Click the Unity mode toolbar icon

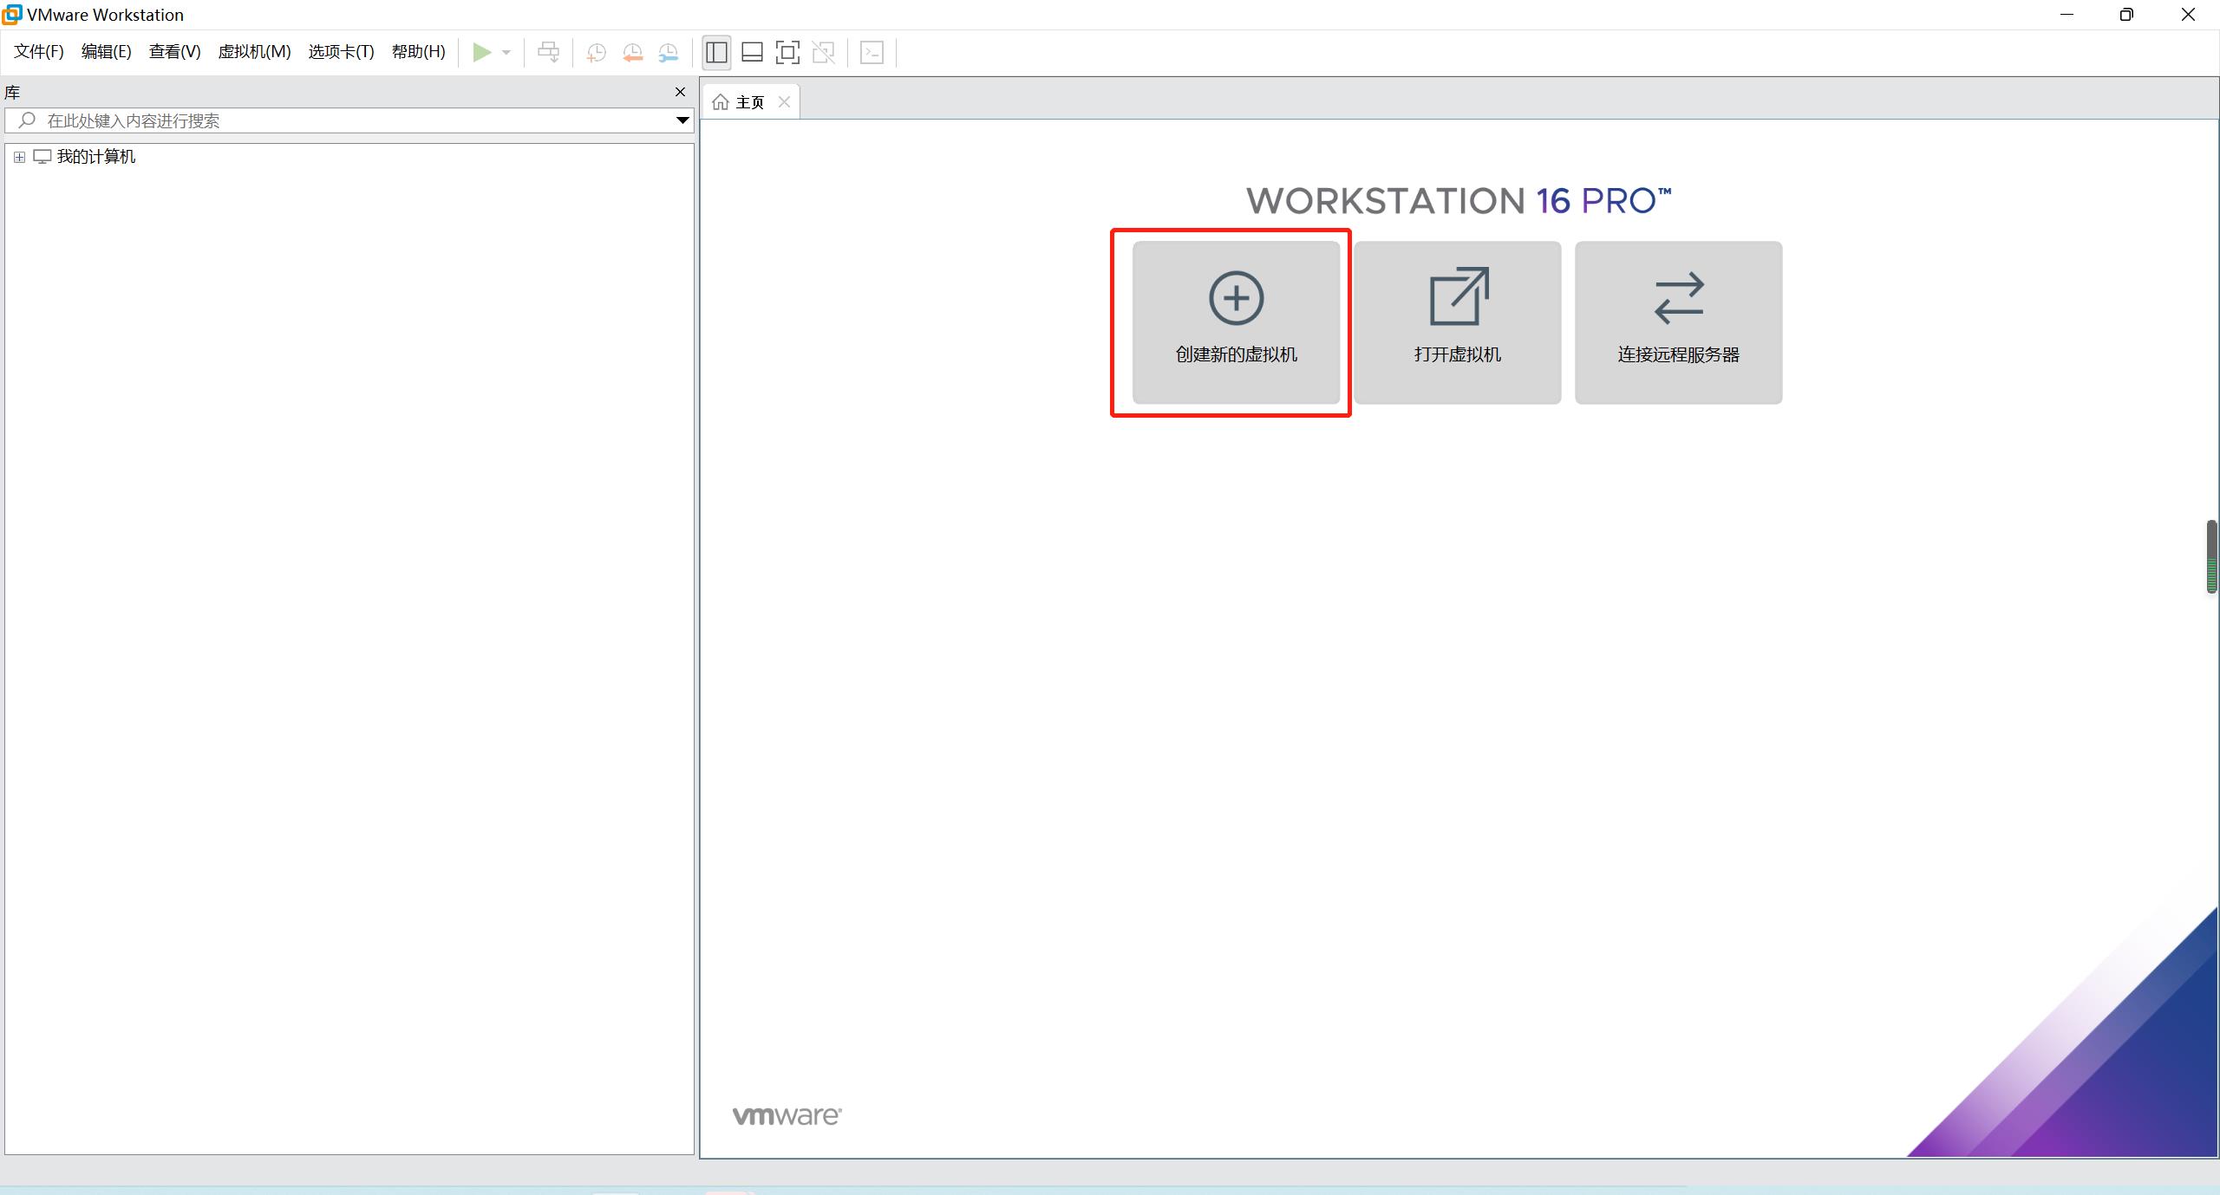coord(823,53)
